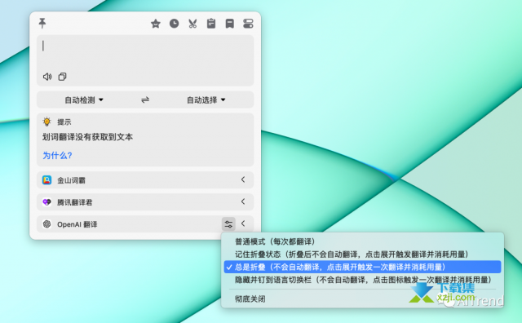Click the OpenAI logo icon
This screenshot has height=323, width=522.
point(47,224)
